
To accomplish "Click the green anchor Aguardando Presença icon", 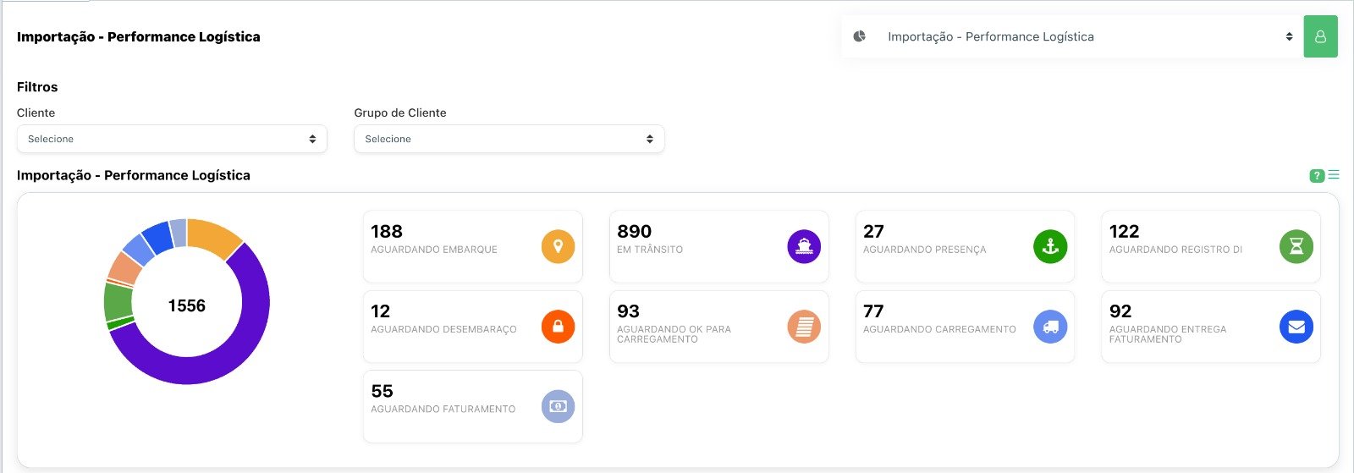I will [x=1050, y=246].
